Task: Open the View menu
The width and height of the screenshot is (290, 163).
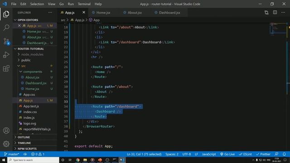Action: [x=52, y=4]
